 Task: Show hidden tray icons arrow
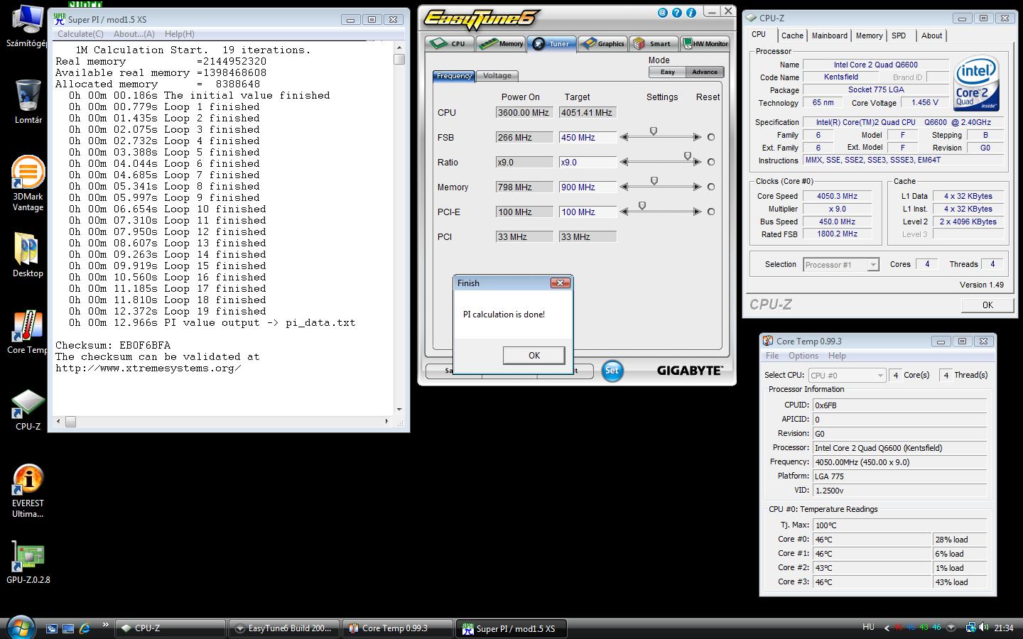(886, 628)
